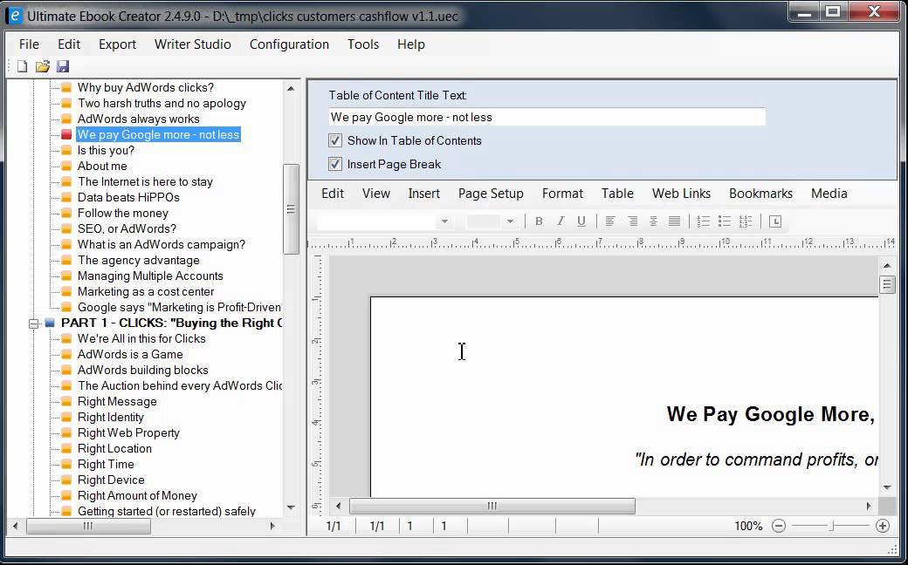The height and width of the screenshot is (565, 908).
Task: Select the 'Is this you?' chapter
Action: pyautogui.click(x=106, y=150)
